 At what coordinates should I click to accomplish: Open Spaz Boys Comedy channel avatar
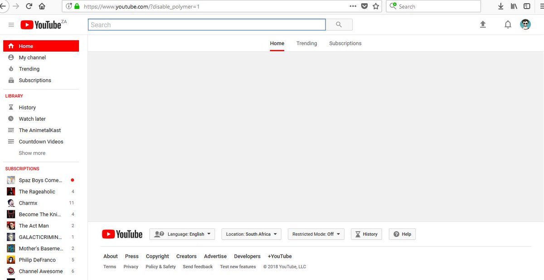[x=11, y=180]
